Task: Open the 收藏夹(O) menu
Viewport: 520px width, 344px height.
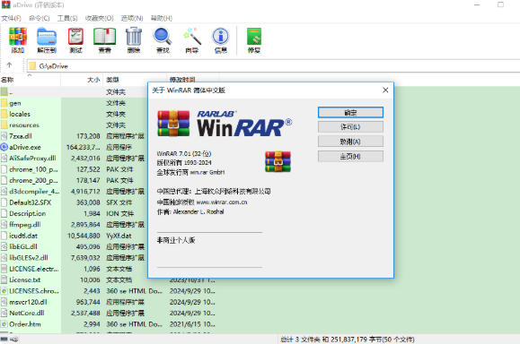Action: [x=99, y=18]
